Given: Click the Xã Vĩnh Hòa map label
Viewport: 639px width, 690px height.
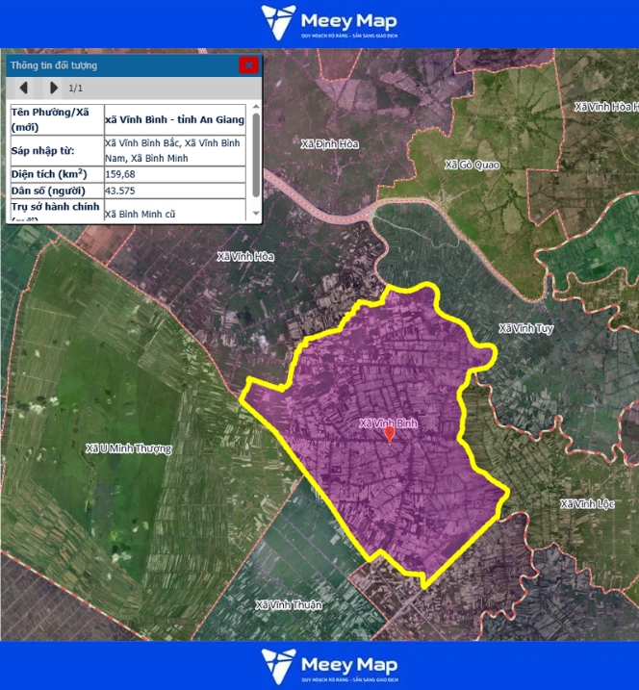Looking at the screenshot, I should pos(245,257).
